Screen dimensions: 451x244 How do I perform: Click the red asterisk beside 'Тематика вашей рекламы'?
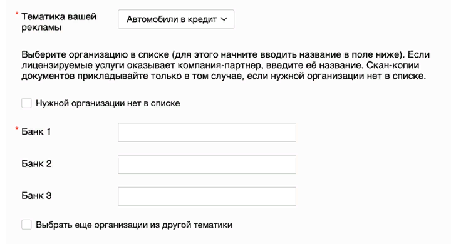pyautogui.click(x=17, y=14)
